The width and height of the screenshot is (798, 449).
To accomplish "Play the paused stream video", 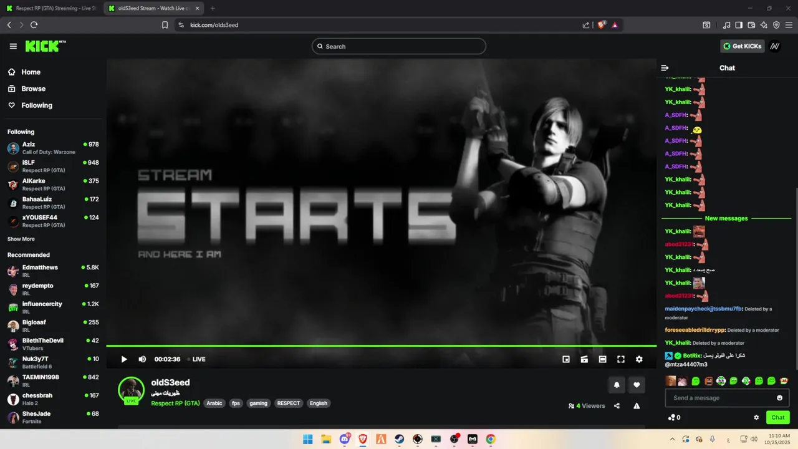I will point(124,359).
